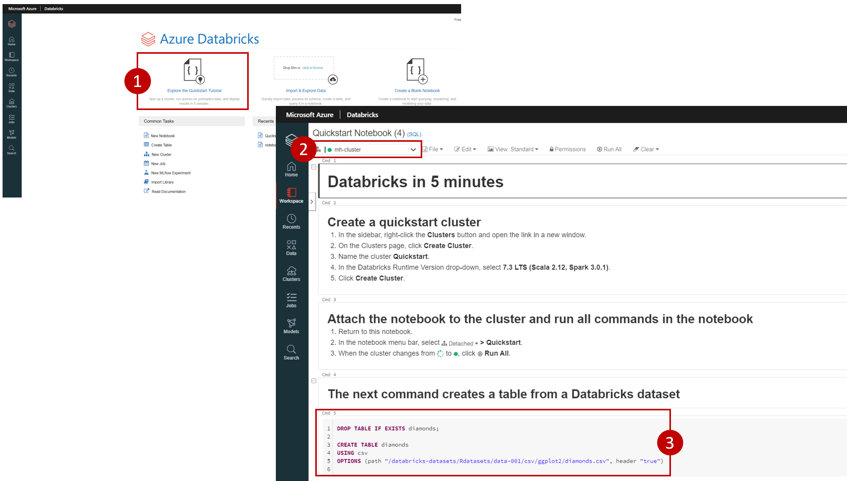This screenshot has width=847, height=481.
Task: Click Jobs icon in small homepage sidebar
Action: click(11, 119)
